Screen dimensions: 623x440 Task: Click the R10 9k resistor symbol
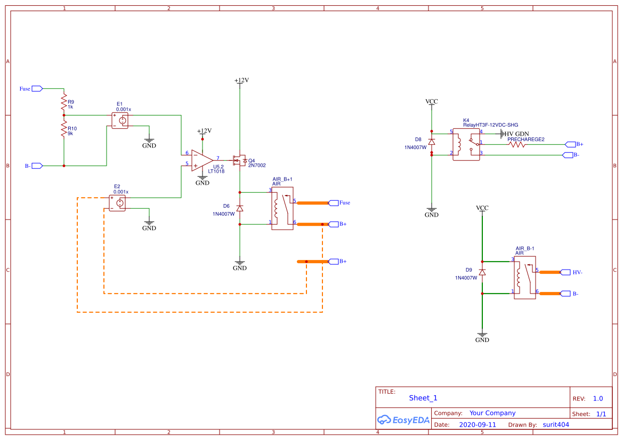point(64,126)
